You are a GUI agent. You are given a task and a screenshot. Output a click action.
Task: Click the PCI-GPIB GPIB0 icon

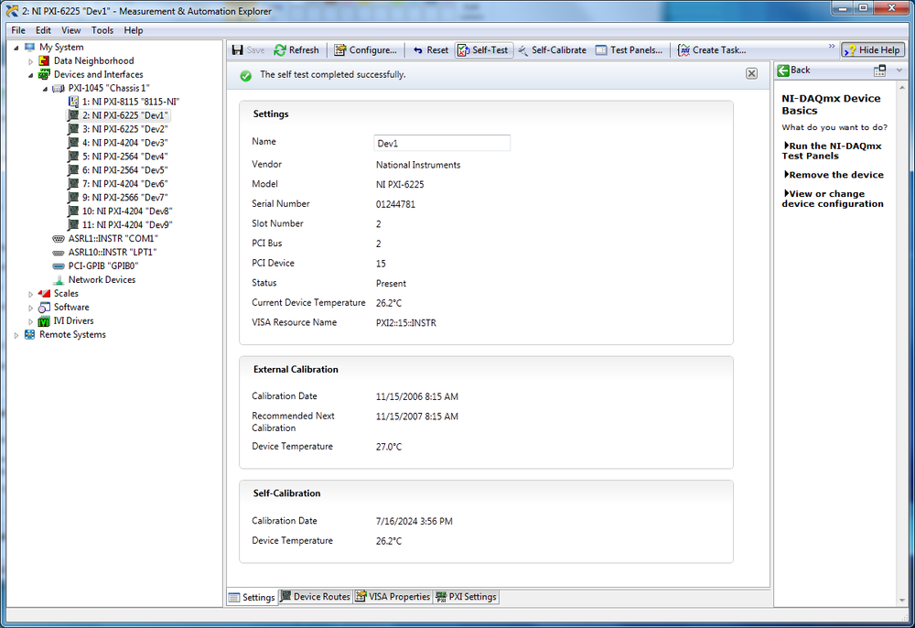pyautogui.click(x=59, y=266)
